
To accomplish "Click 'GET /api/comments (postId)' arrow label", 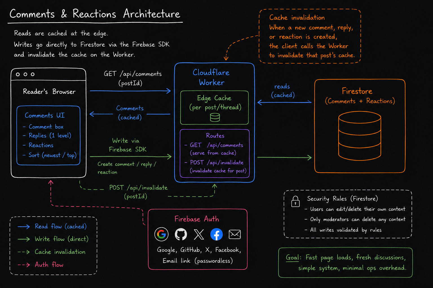I will (132, 78).
